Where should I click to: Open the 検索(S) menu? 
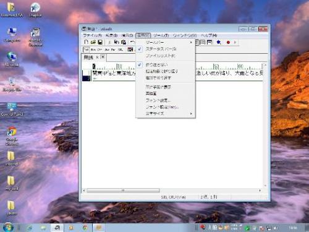(127, 35)
